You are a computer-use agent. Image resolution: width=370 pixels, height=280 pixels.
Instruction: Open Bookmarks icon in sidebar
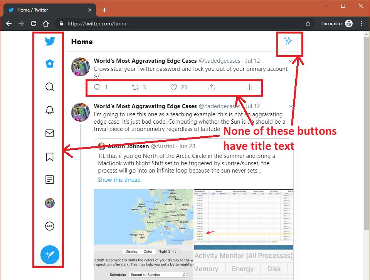pyautogui.click(x=50, y=157)
